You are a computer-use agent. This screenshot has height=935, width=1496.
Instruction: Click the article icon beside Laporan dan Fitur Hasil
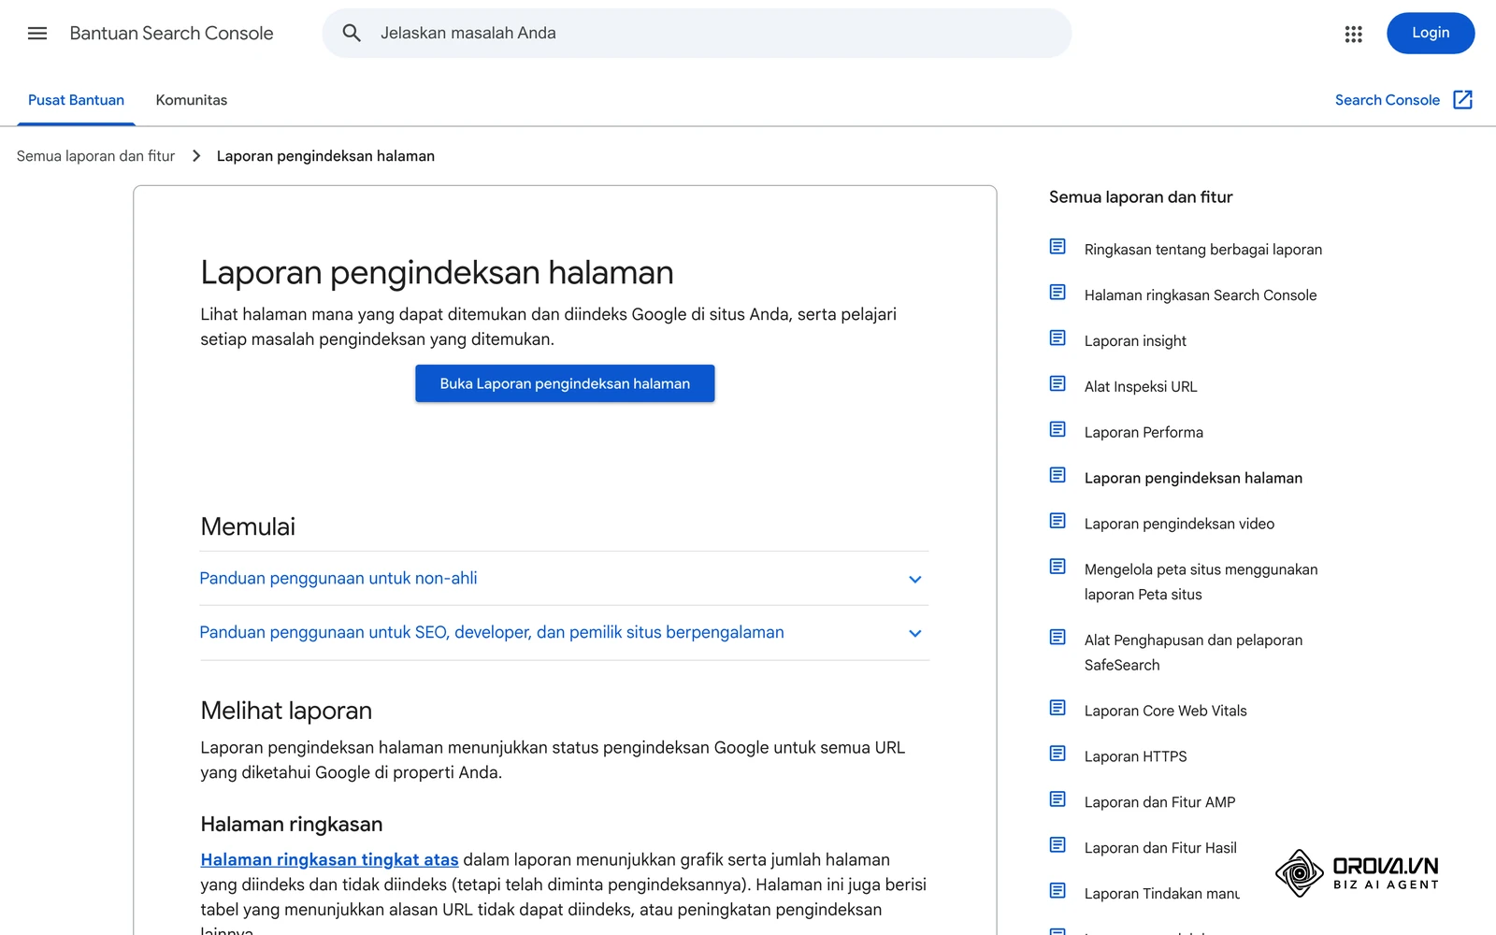point(1057,845)
